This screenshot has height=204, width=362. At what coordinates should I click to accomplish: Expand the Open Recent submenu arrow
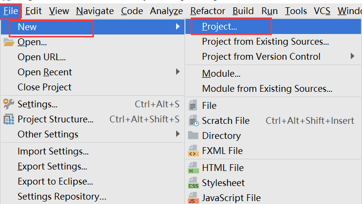coord(178,72)
